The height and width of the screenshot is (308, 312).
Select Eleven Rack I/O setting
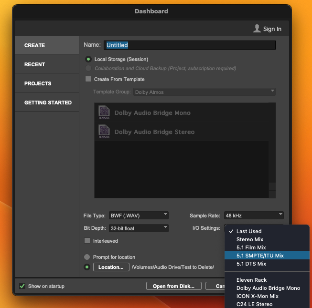267,280
